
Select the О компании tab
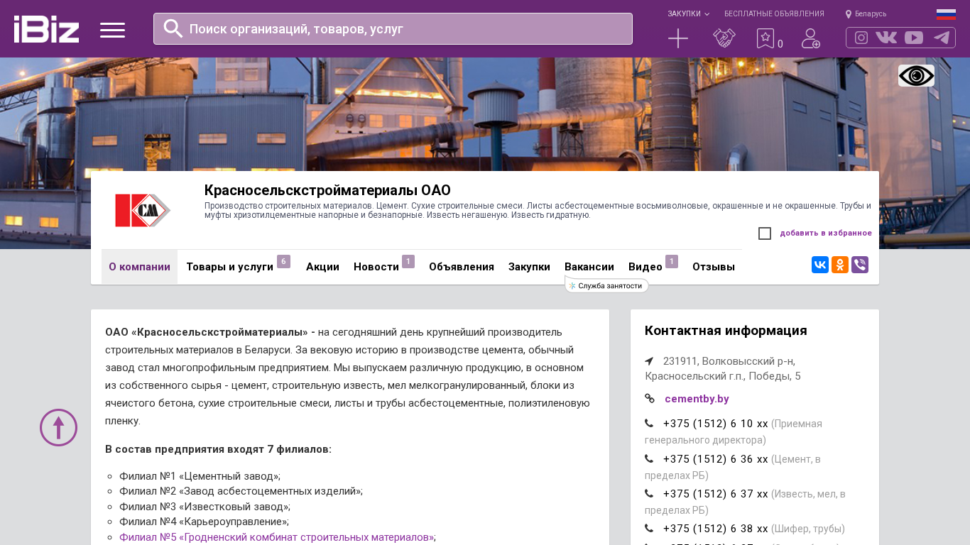tap(139, 267)
